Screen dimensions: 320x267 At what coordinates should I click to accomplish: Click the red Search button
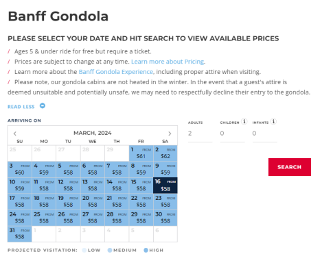[x=290, y=167]
